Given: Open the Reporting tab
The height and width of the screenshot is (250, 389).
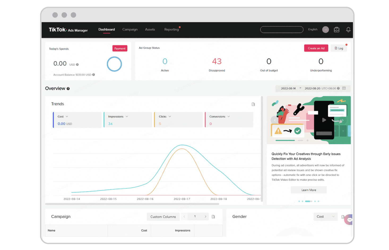Looking at the screenshot, I should pos(171,29).
